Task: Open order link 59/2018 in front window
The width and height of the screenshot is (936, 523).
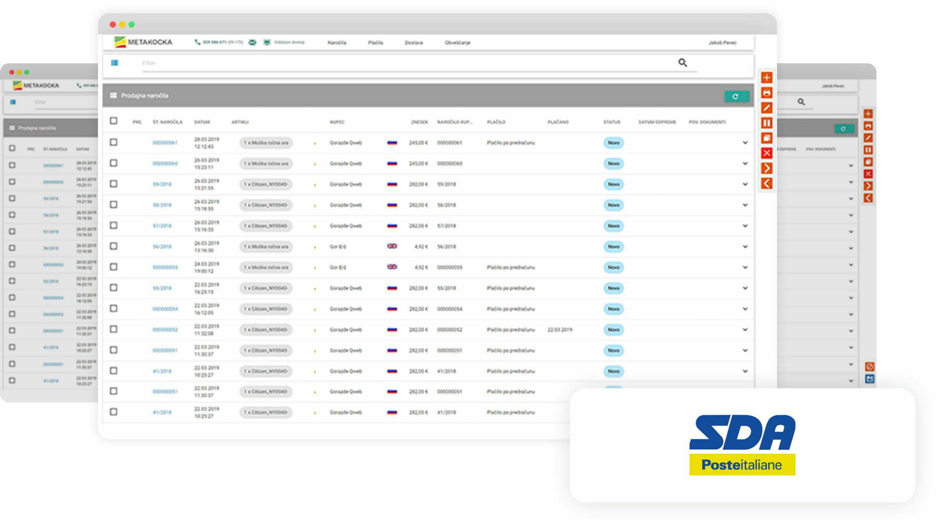Action: click(x=162, y=184)
